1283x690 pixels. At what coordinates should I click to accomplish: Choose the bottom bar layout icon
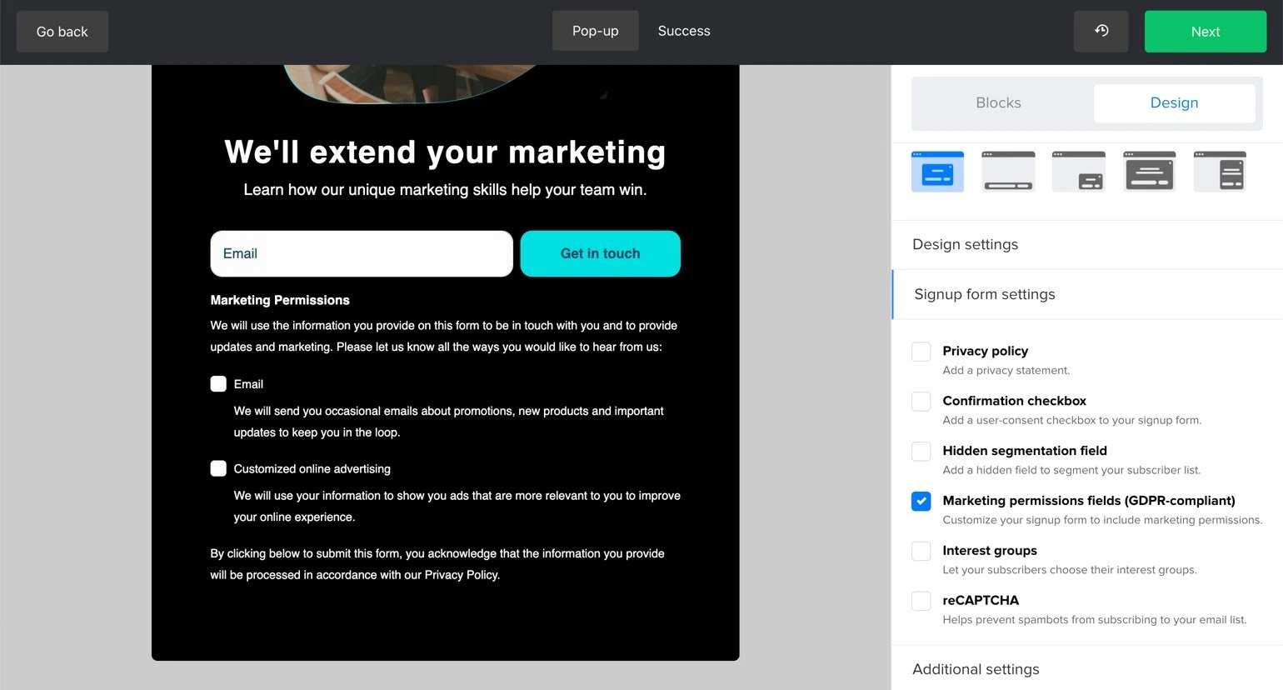1008,172
